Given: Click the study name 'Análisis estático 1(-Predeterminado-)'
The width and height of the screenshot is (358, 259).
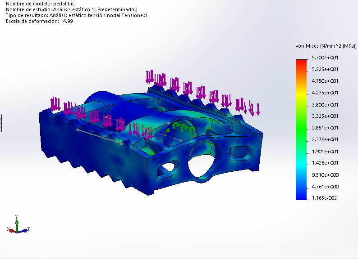Looking at the screenshot, I should (95, 9).
